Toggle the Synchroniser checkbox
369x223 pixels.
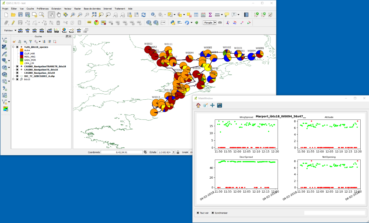pos(213,213)
